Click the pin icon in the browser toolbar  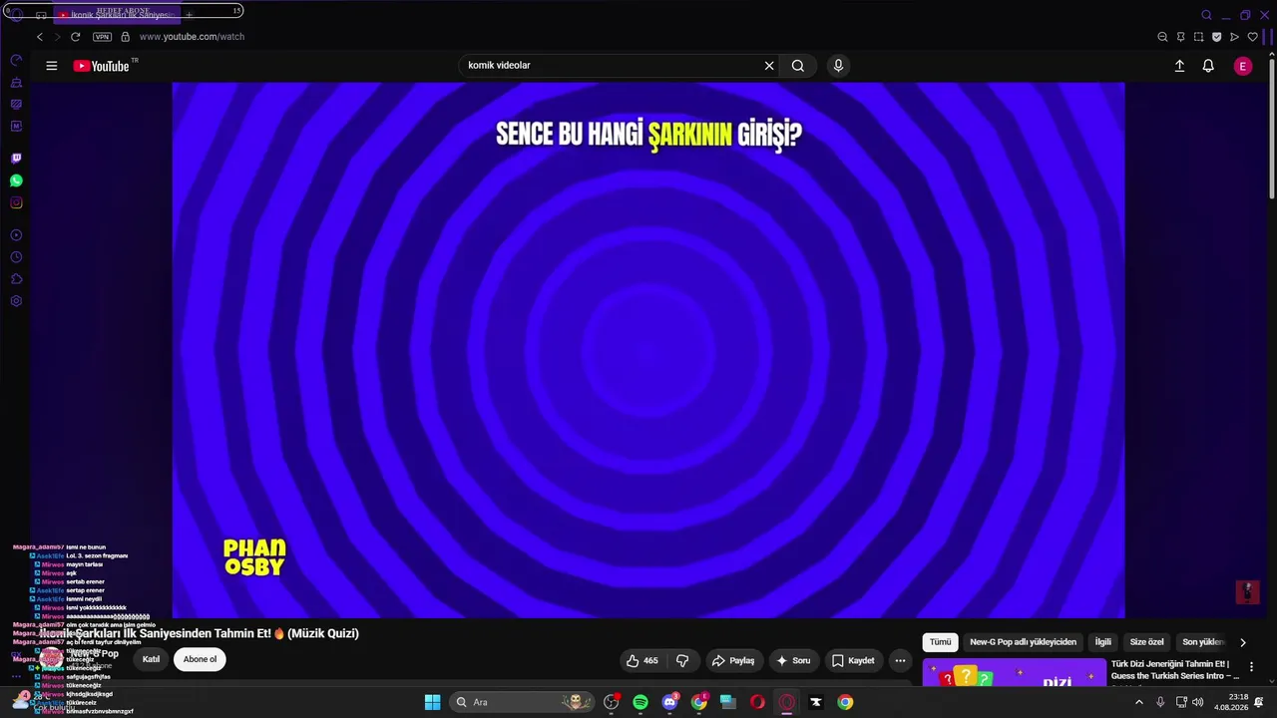click(x=1180, y=37)
